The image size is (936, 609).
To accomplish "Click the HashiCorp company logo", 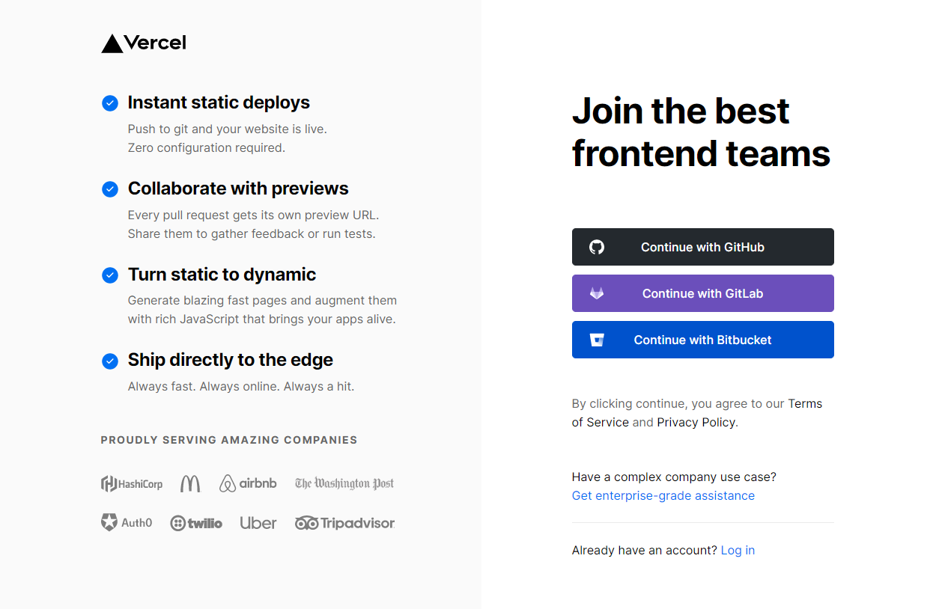I will [132, 484].
